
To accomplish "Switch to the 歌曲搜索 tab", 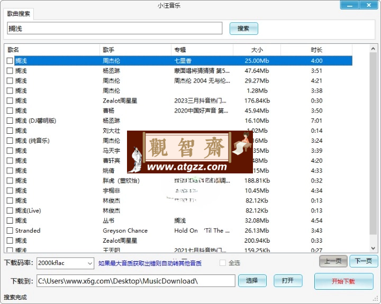I will point(19,14).
